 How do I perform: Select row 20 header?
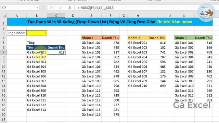click(3, 114)
